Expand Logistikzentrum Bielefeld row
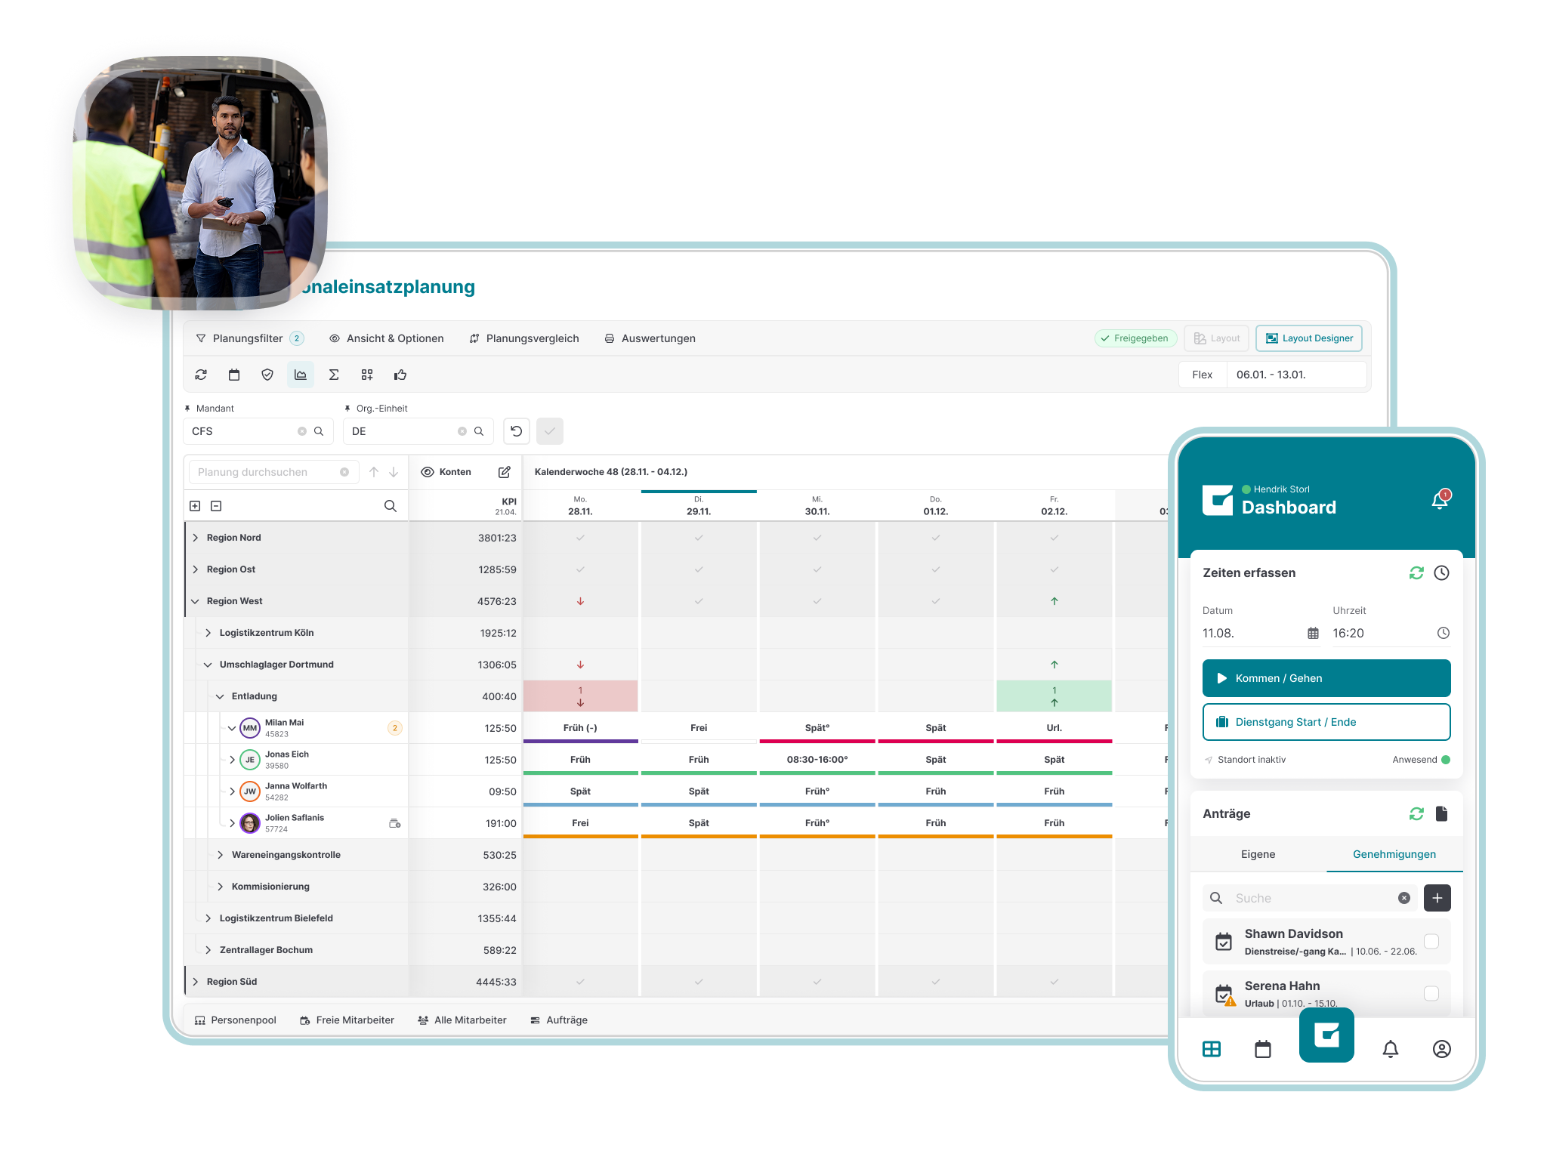Screen dimensions: 1547x1160 click(x=208, y=918)
